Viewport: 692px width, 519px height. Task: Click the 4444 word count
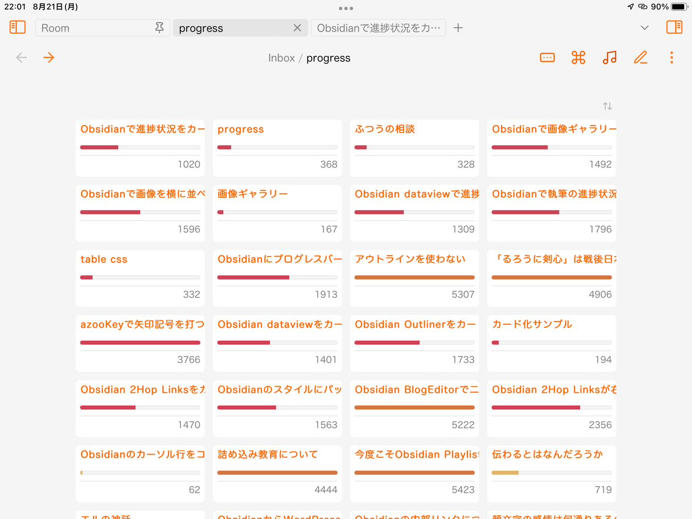point(326,490)
